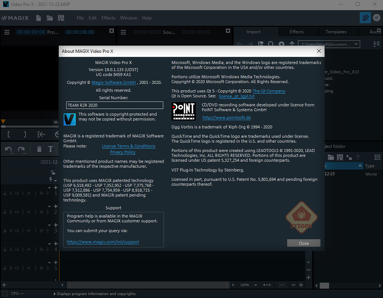This screenshot has width=383, height=298.
Task: Open the Effects menu
Action: pyautogui.click(x=108, y=18)
